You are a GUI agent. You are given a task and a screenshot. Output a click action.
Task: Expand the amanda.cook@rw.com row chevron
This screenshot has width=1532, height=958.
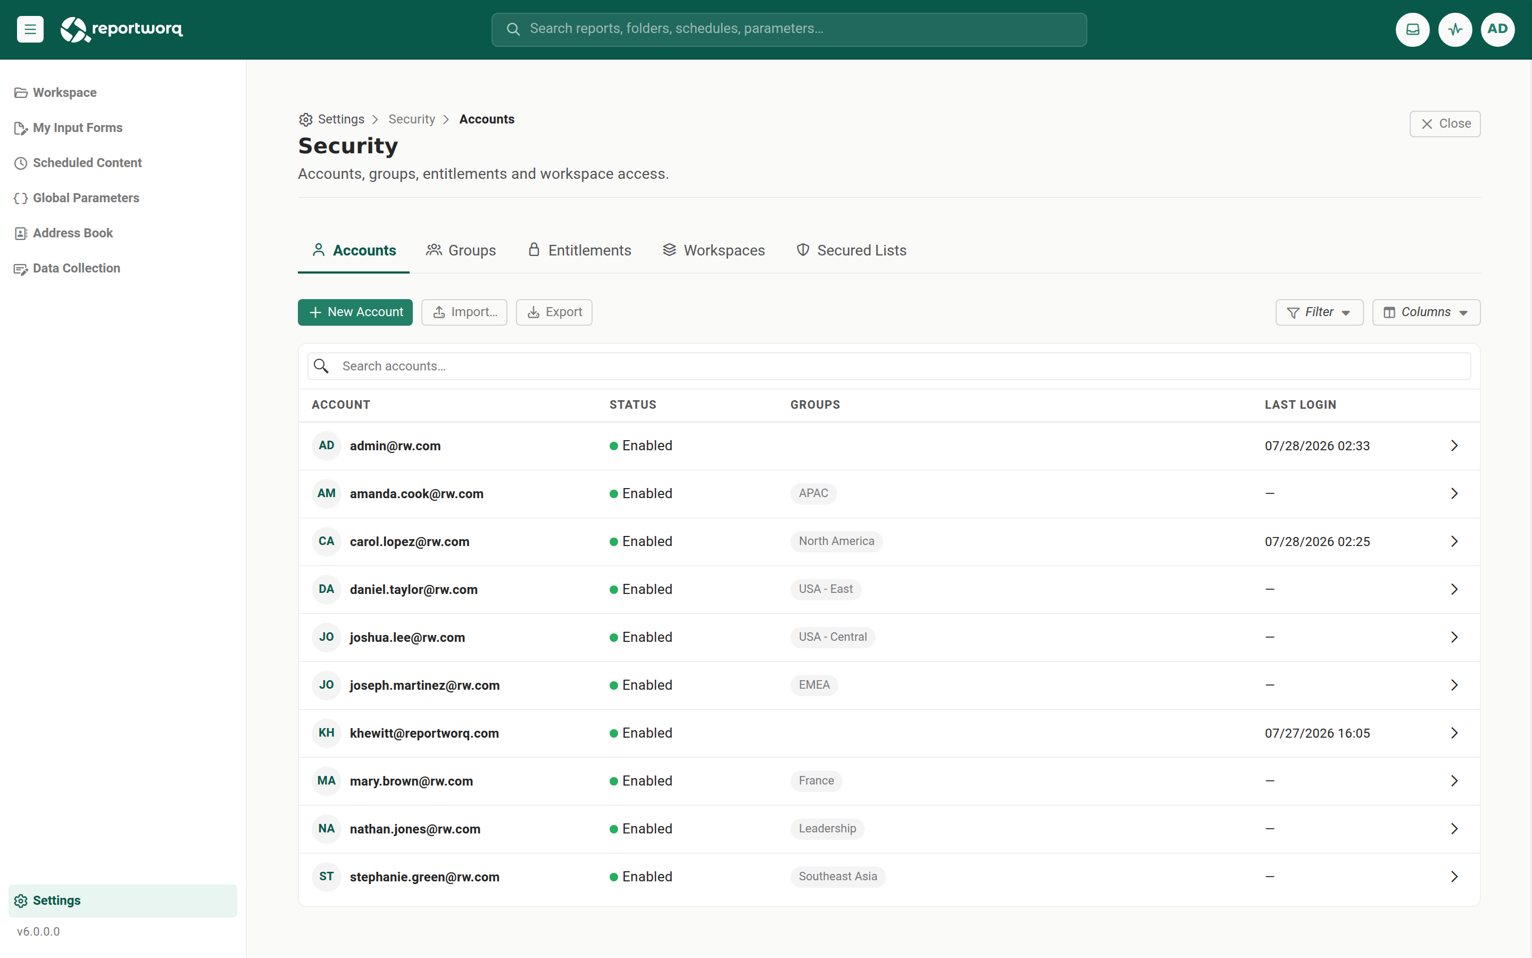click(1454, 493)
